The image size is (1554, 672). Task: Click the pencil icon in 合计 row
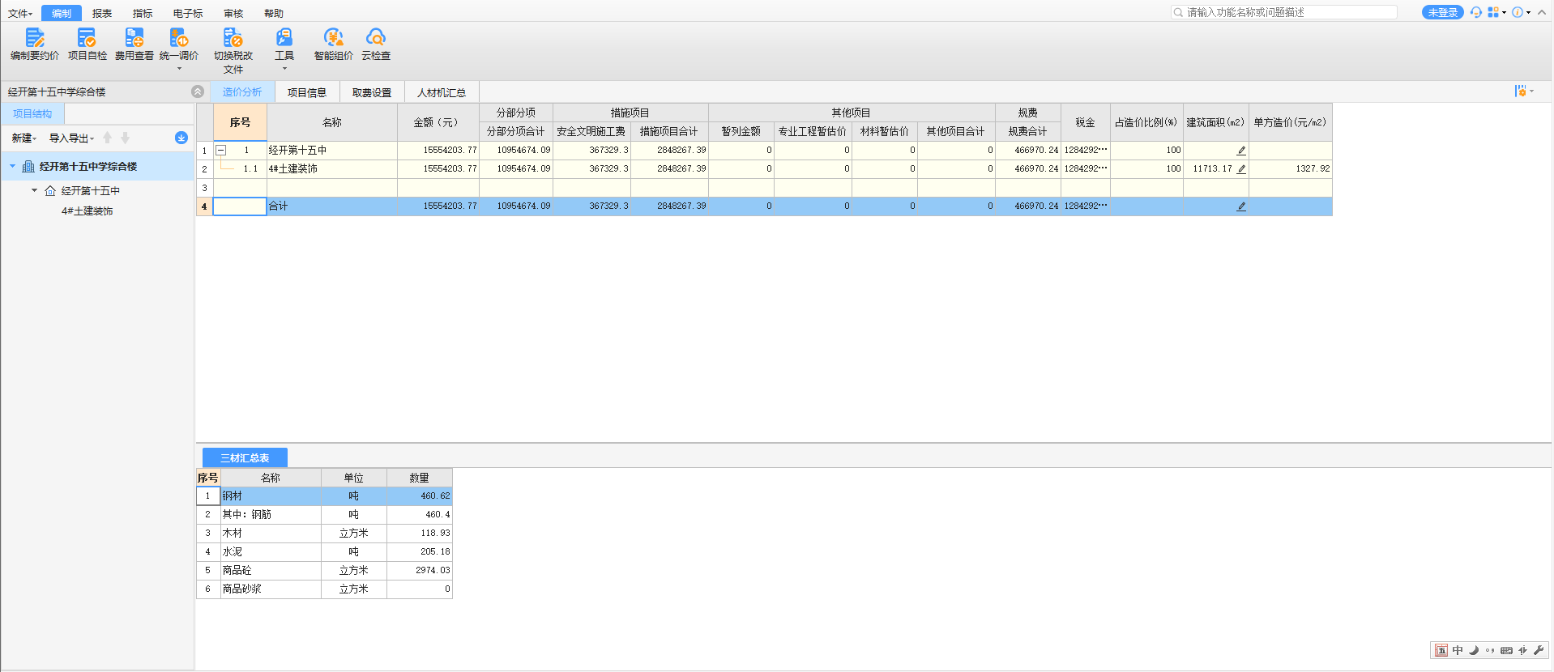1241,206
